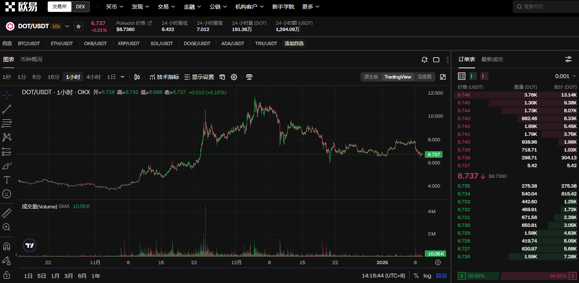Switch to DEX mode
Image resolution: width=579 pixels, height=283 pixels.
pyautogui.click(x=80, y=7)
